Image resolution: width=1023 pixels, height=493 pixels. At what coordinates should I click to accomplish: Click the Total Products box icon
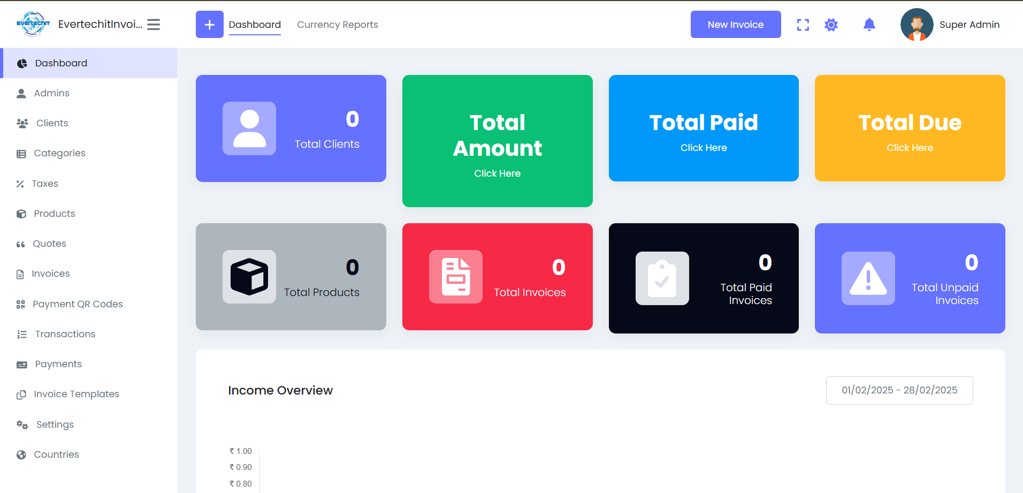[x=249, y=277]
